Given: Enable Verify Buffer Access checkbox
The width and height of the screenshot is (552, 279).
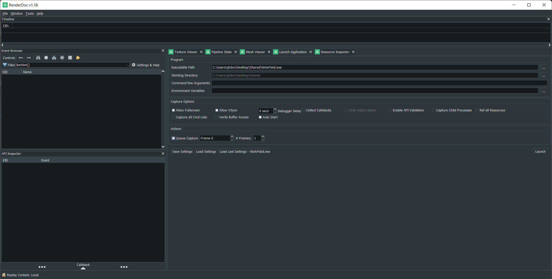Looking at the screenshot, I should click(217, 117).
